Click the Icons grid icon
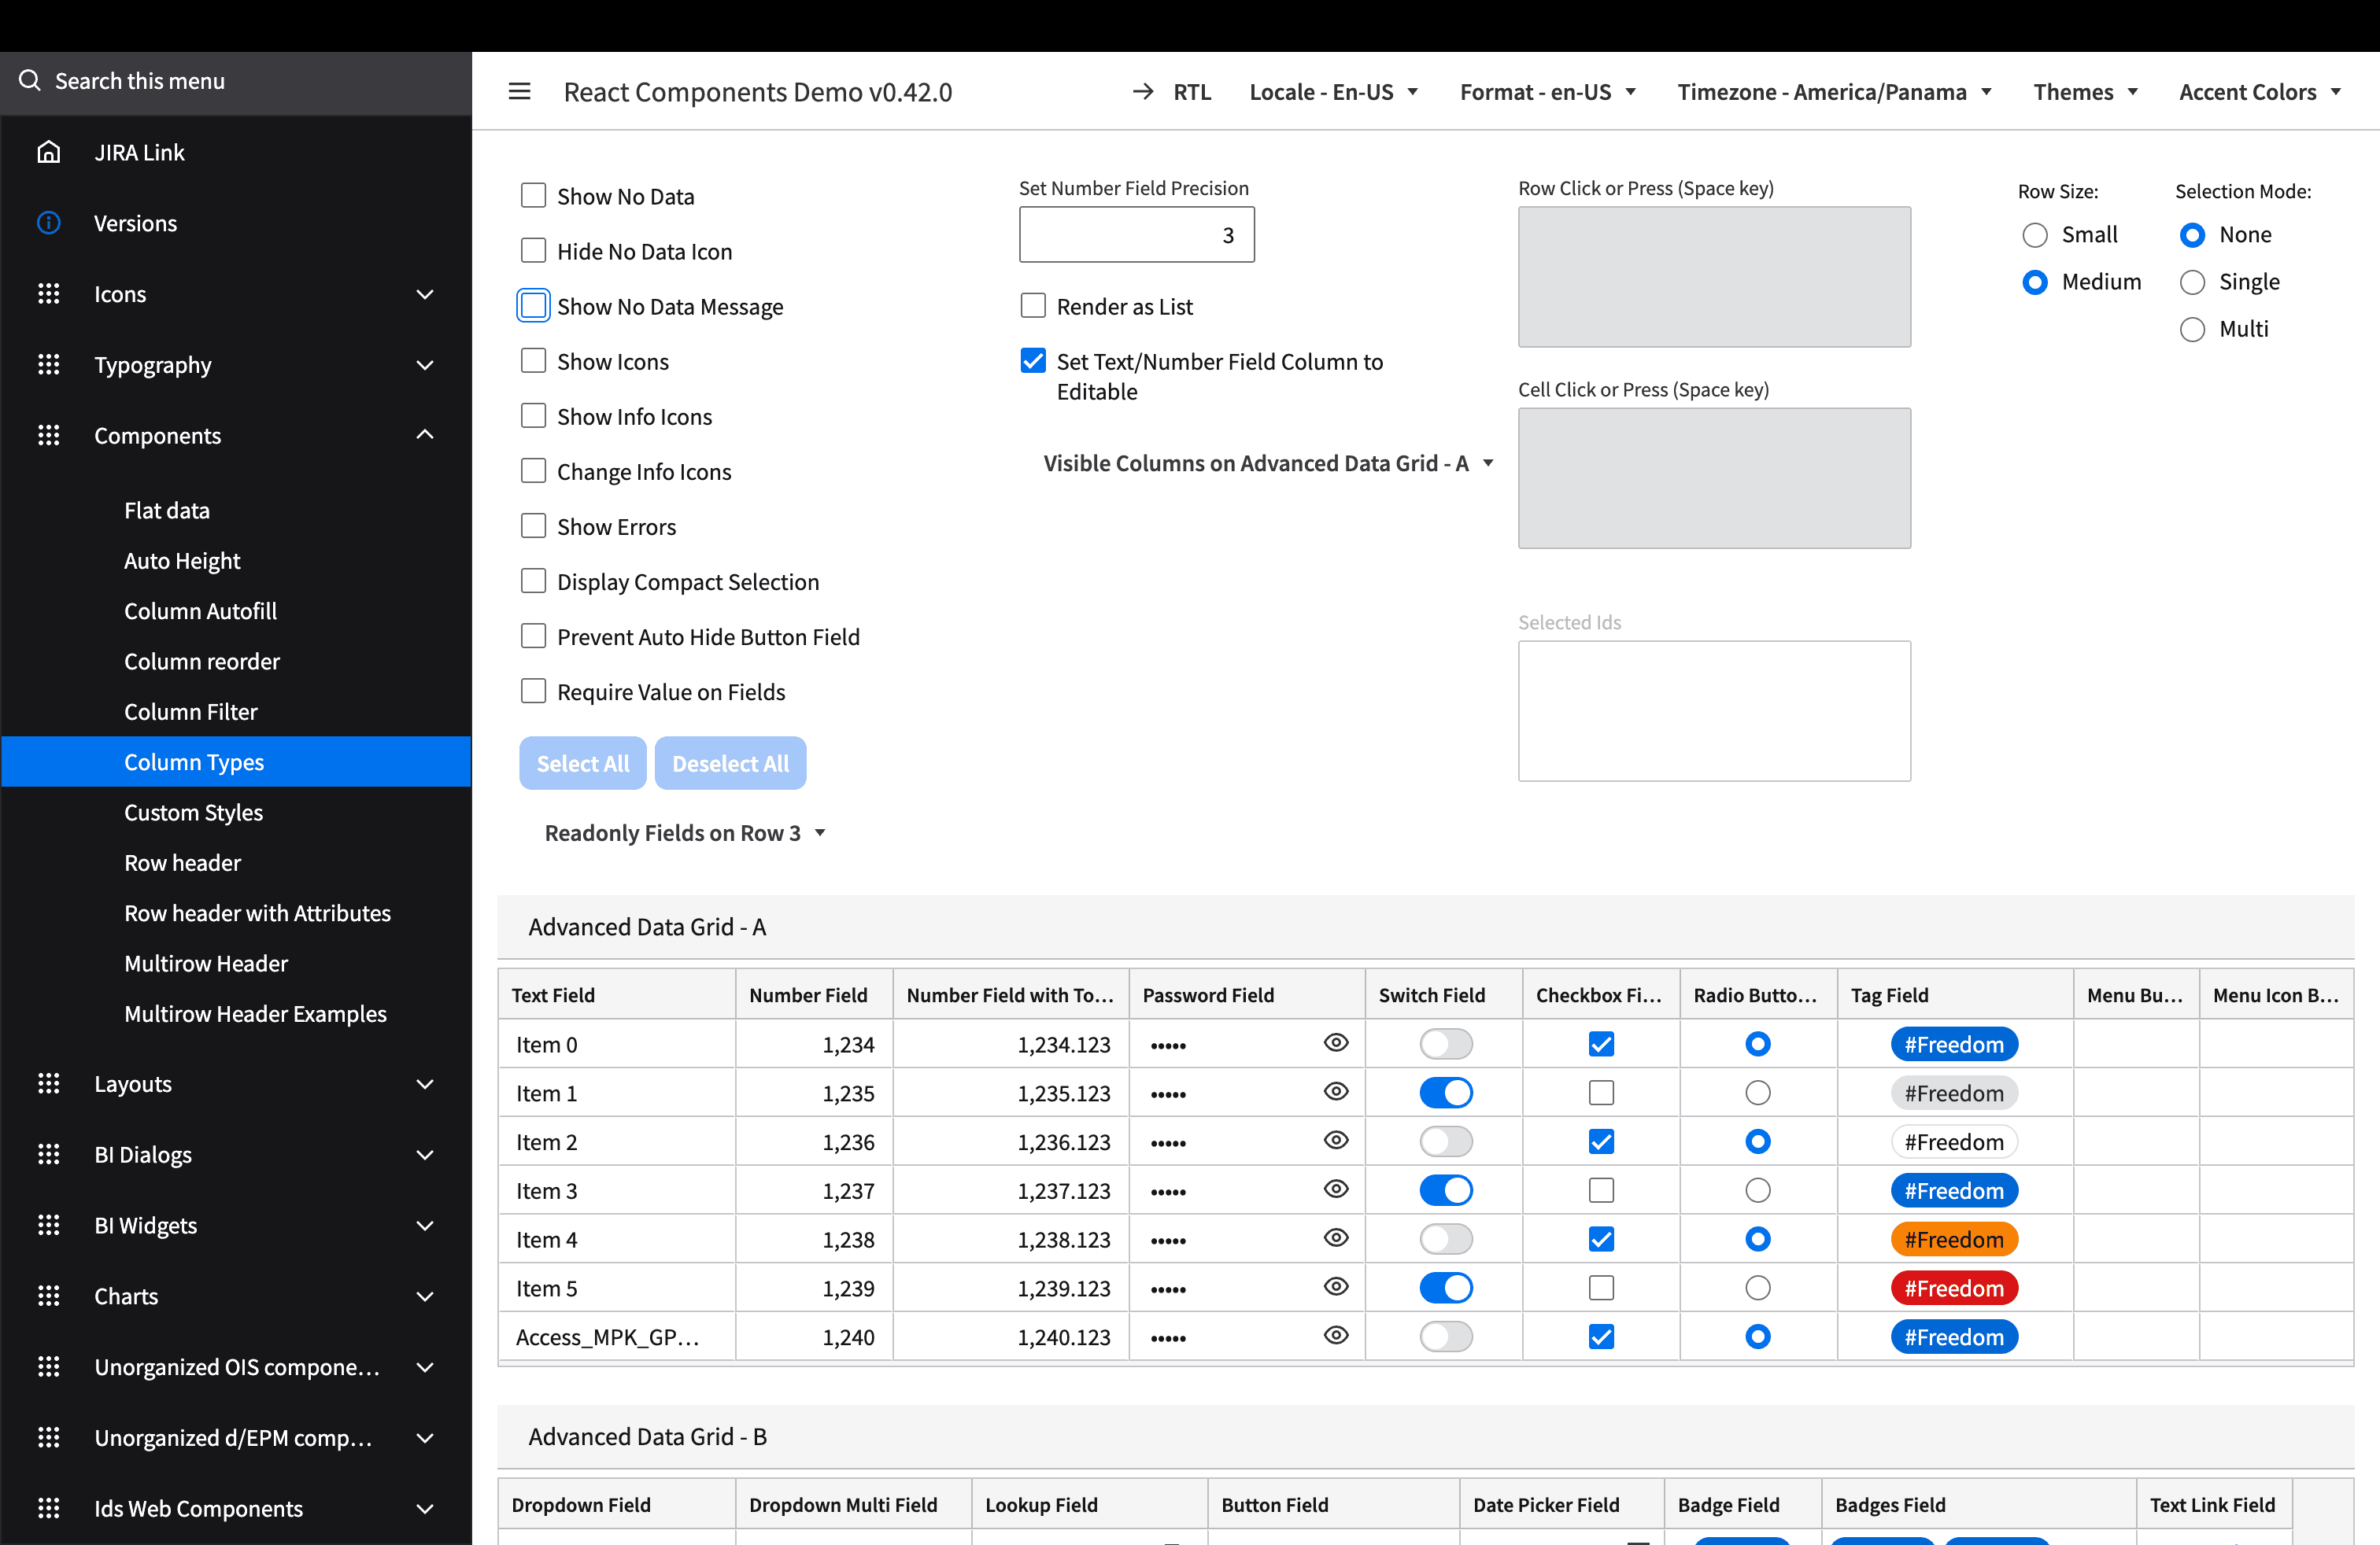2380x1545 pixels. pos(48,293)
